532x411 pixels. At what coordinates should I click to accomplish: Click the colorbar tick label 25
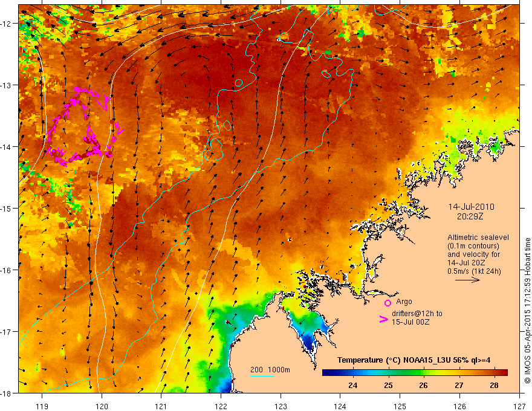(x=389, y=385)
